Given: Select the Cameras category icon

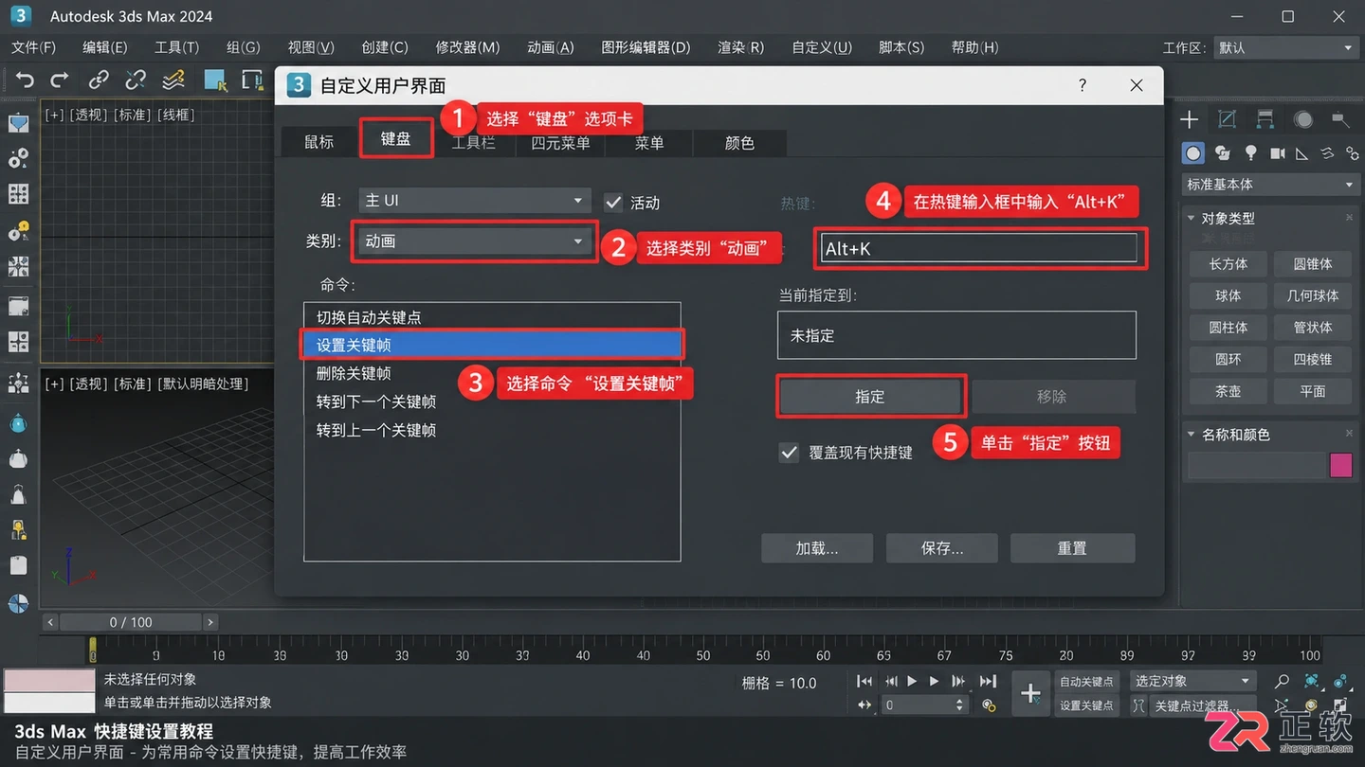Looking at the screenshot, I should pos(1277,153).
